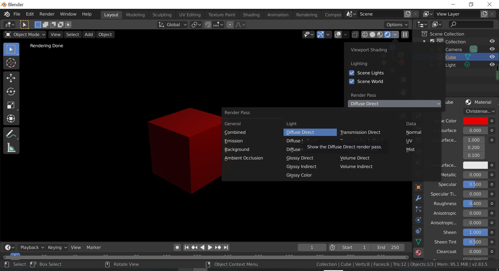499x271 pixels.
Task: Toggle snapping on or off
Action: pyautogui.click(x=208, y=25)
